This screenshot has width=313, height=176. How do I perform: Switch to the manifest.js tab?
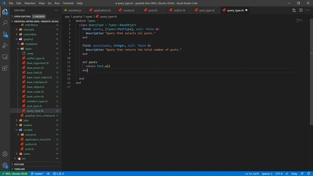coord(75,10)
